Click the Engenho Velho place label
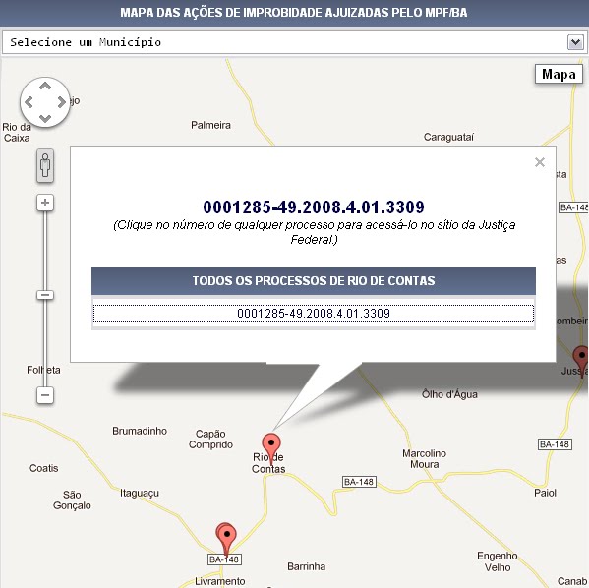 (498, 561)
